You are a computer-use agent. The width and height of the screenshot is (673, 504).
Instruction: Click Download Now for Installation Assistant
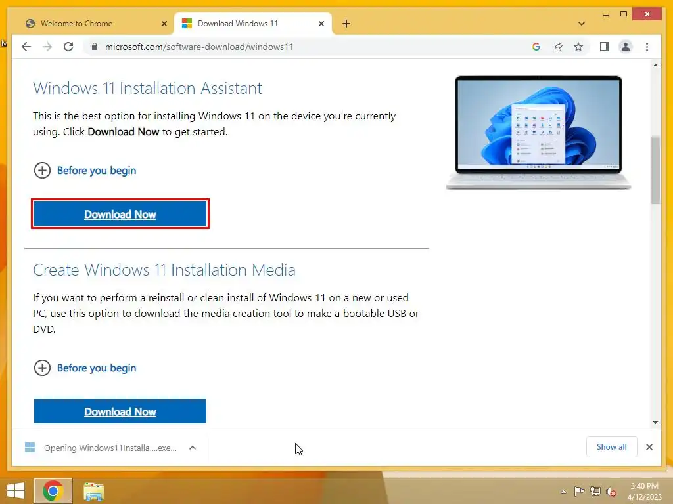[120, 214]
